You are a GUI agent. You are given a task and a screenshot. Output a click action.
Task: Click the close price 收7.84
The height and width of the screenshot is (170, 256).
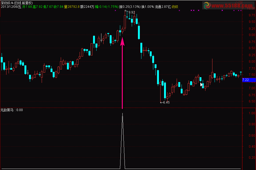point(58,7)
